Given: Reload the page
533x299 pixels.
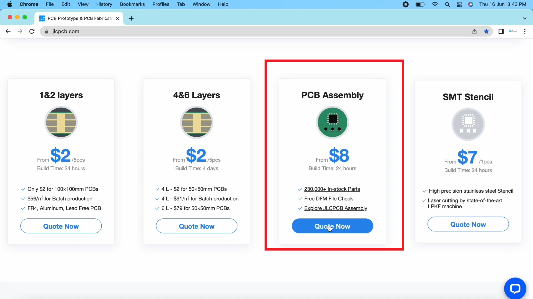Looking at the screenshot, I should coord(32,32).
